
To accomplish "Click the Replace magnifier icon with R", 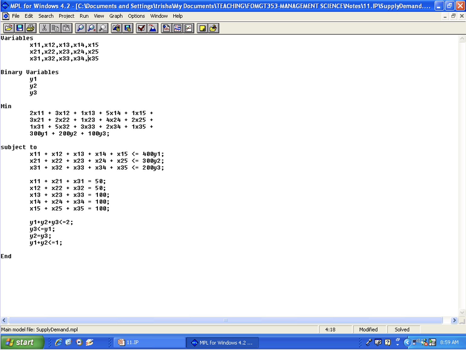I will click(91, 28).
